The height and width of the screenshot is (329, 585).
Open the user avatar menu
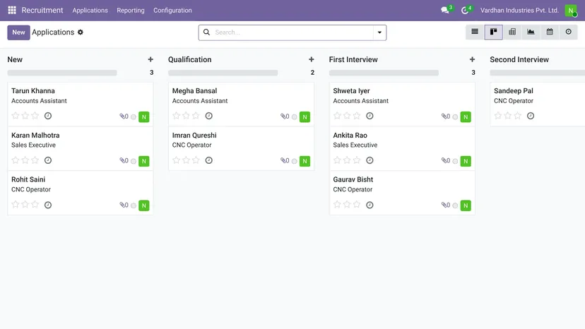click(x=571, y=11)
